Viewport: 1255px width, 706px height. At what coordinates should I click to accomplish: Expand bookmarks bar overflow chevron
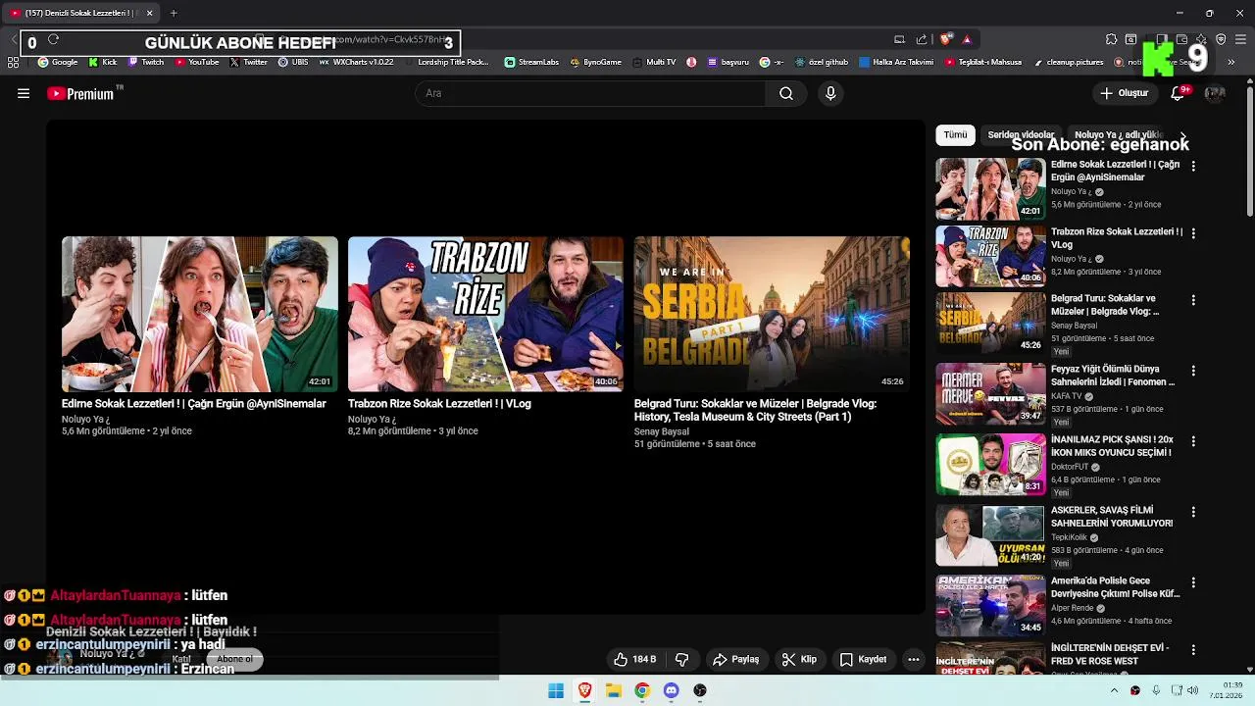pos(1231,62)
